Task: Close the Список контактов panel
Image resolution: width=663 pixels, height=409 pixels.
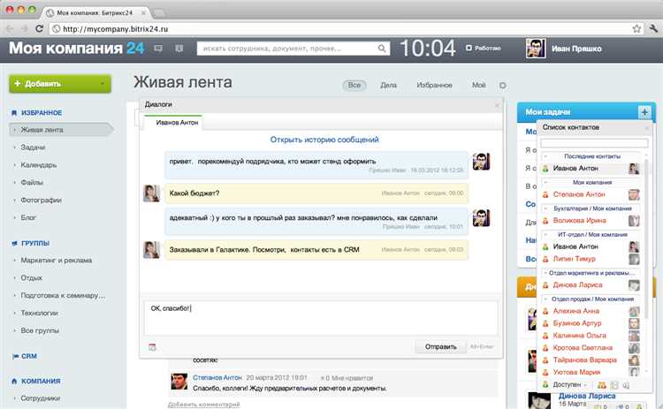Action: click(x=646, y=127)
